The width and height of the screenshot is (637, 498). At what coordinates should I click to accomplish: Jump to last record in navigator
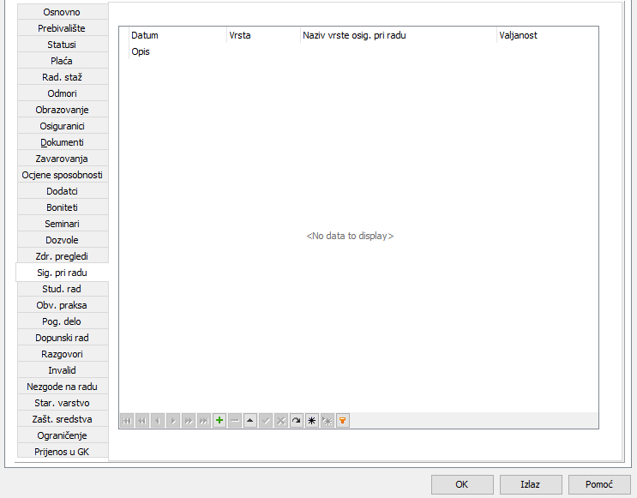click(204, 421)
